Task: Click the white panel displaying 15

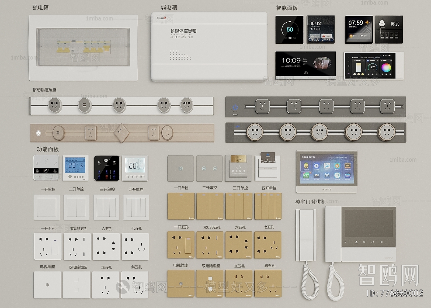Action: [46, 168]
